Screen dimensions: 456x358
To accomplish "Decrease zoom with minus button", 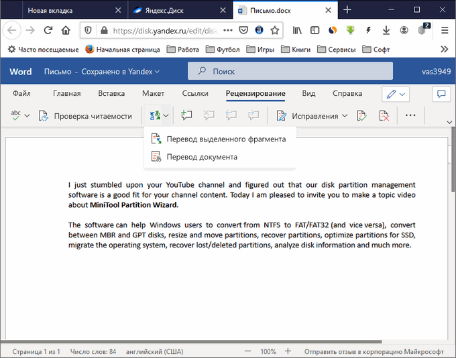I will point(247,351).
